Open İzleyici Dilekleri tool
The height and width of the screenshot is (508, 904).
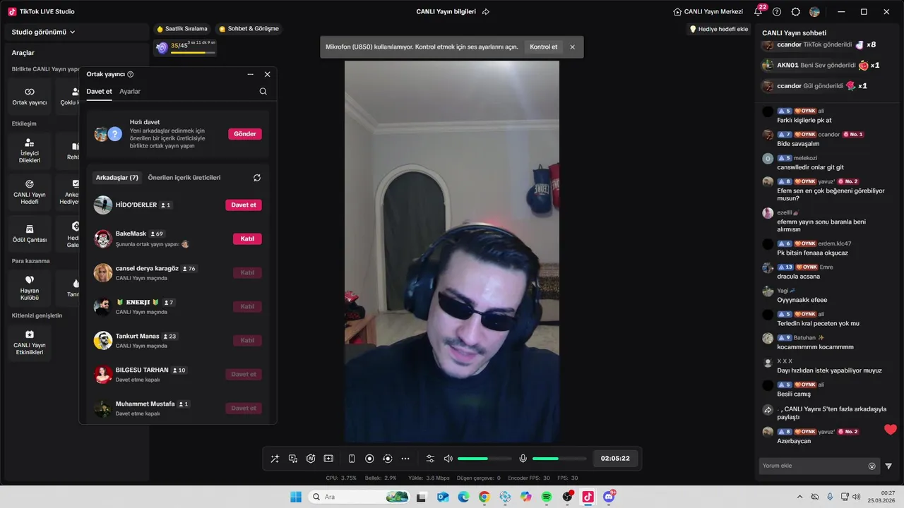tap(30, 151)
